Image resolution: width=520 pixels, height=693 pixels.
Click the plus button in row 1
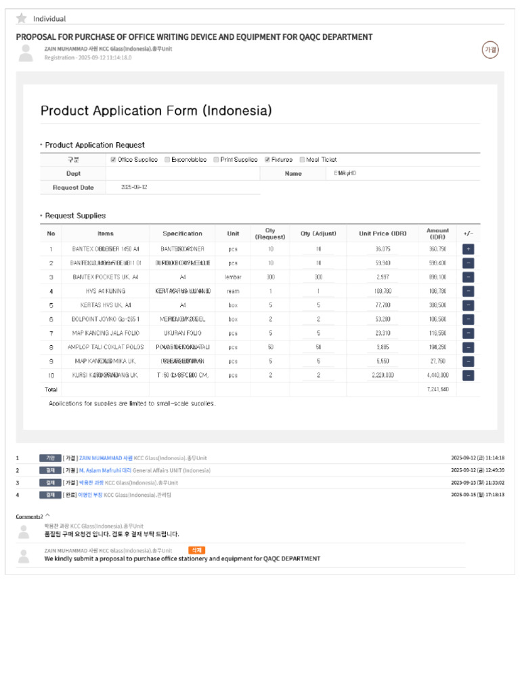[469, 249]
